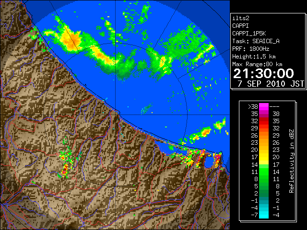Screen dimensions: 307x230
Task: Click the time display 21:30:00
Action: tap(263, 73)
